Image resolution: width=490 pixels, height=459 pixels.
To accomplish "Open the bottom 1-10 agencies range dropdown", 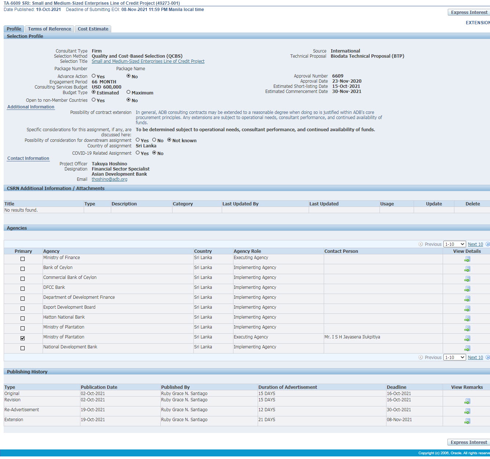I will coord(454,358).
